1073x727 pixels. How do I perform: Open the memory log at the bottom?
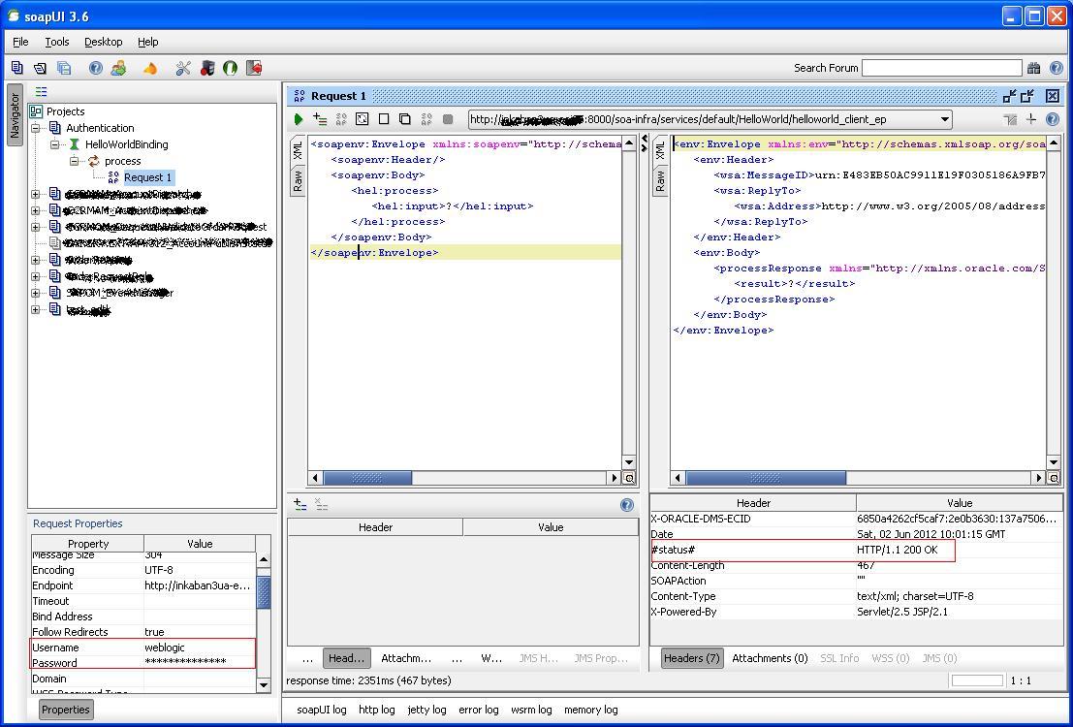click(590, 709)
